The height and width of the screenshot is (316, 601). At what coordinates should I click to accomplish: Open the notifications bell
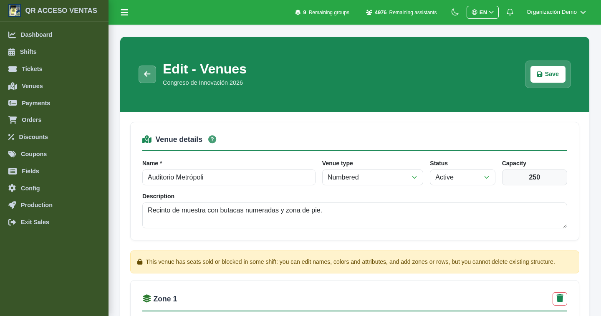point(510,12)
